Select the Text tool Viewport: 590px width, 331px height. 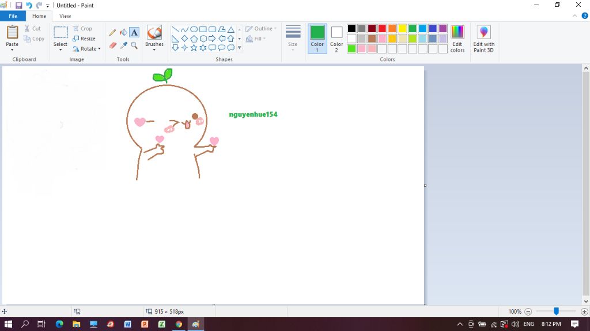pos(134,32)
